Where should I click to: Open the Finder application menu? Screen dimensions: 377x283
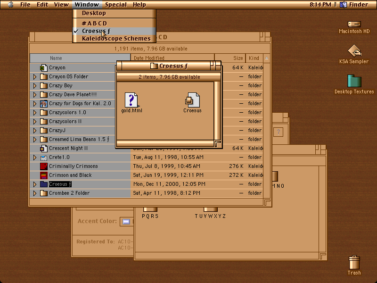point(354,5)
